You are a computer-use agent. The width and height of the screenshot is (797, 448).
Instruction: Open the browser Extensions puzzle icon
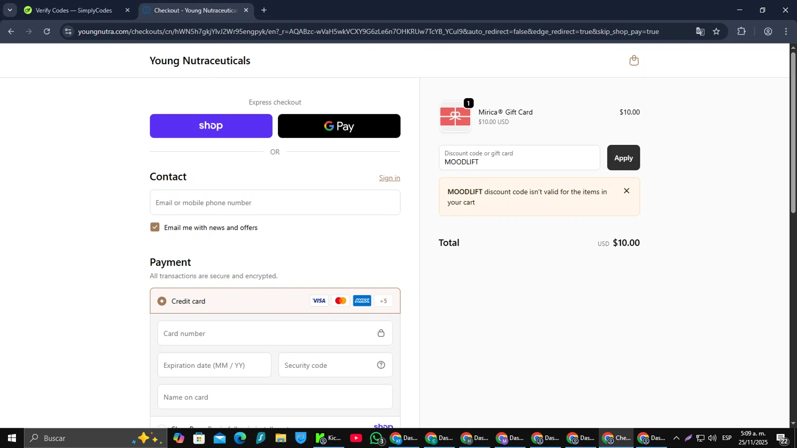pyautogui.click(x=742, y=31)
